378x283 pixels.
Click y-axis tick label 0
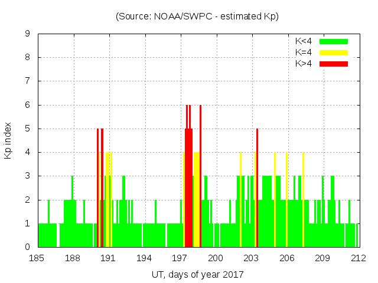[28, 247]
